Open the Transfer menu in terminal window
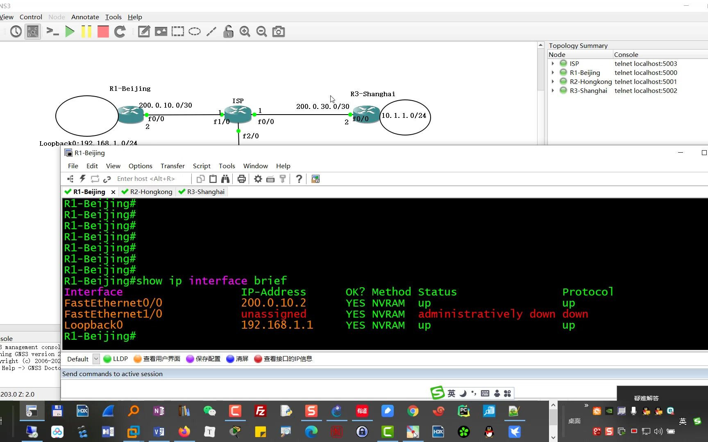This screenshot has height=442, width=708. click(172, 166)
